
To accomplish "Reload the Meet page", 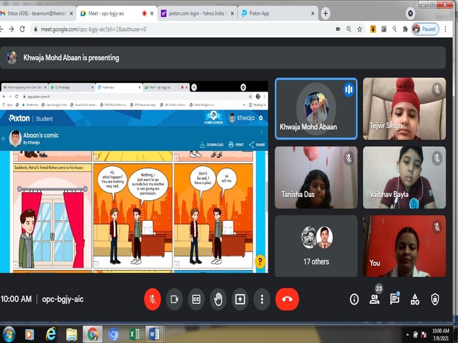I will coord(22,29).
